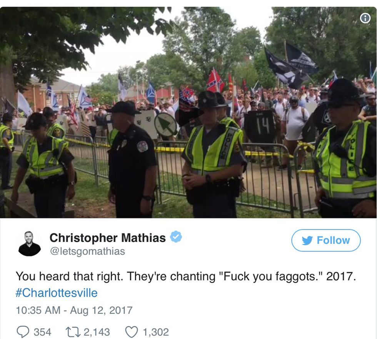Open Christopher Mathias's profile picture

[x=29, y=244]
